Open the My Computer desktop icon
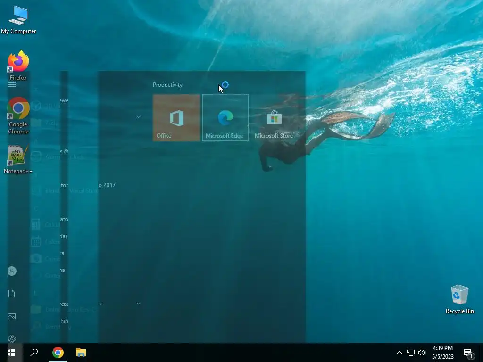The width and height of the screenshot is (483, 362). pos(18,20)
